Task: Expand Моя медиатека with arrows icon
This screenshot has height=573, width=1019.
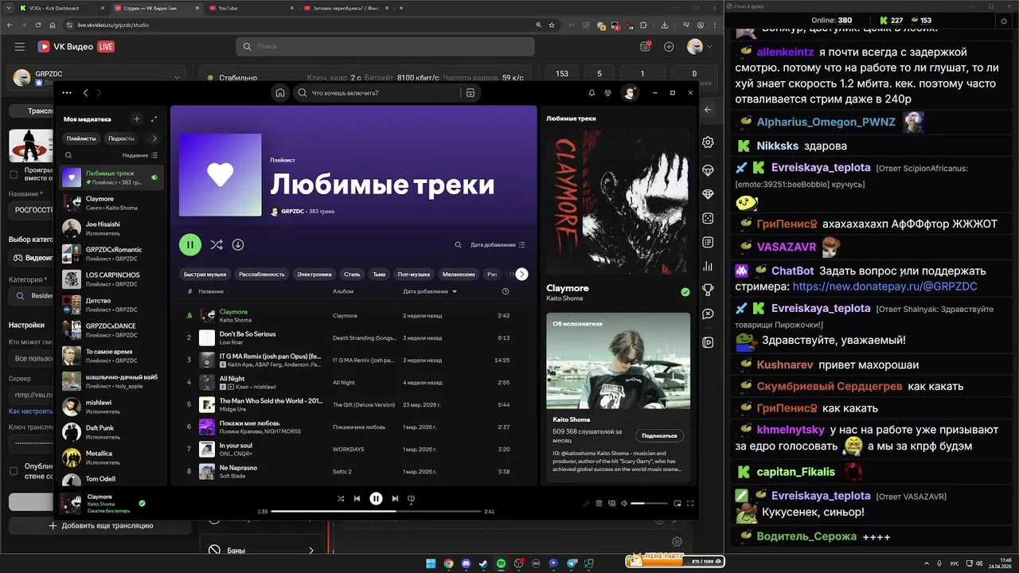Action: [x=154, y=119]
